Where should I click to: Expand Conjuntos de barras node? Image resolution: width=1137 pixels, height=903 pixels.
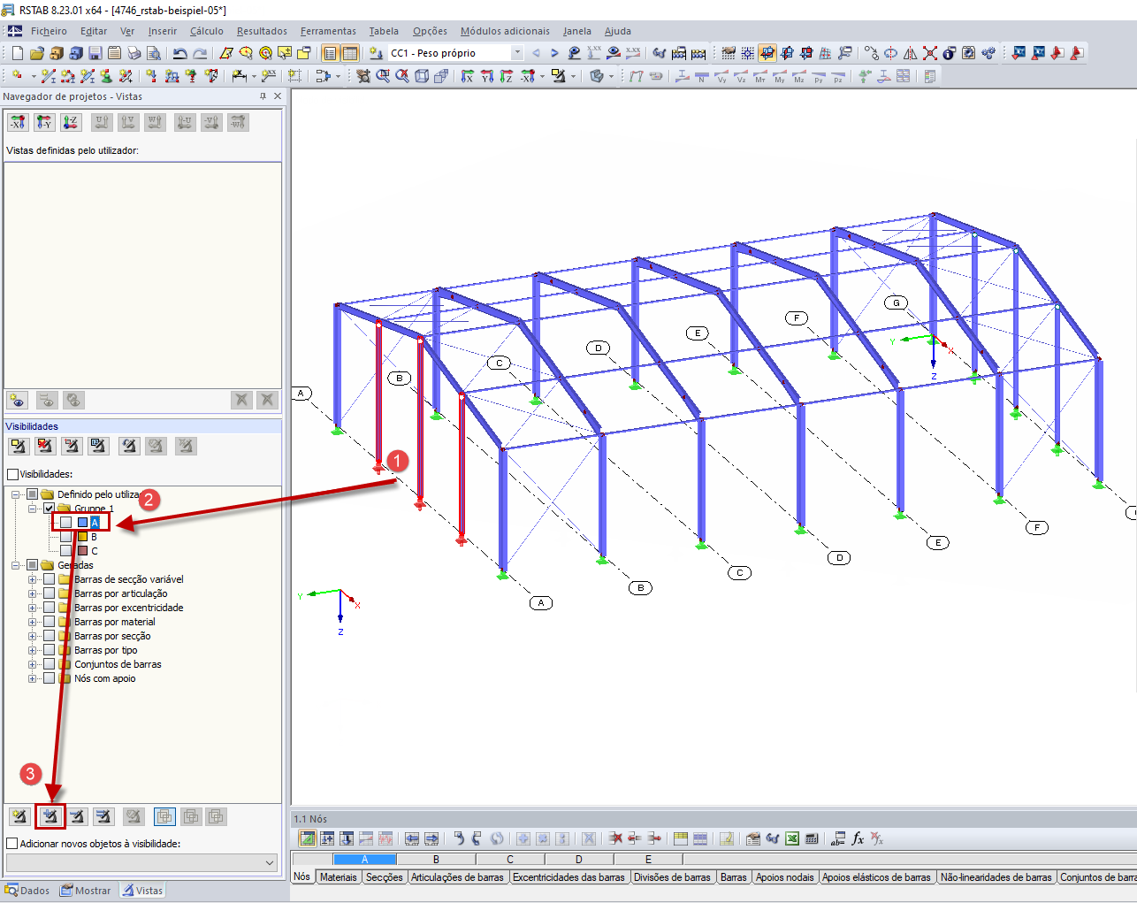[x=32, y=664]
